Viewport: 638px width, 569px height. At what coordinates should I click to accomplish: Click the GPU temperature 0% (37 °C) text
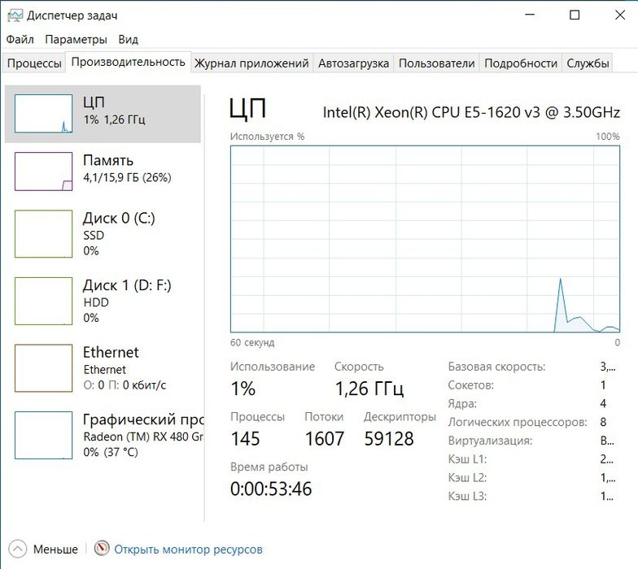(111, 452)
